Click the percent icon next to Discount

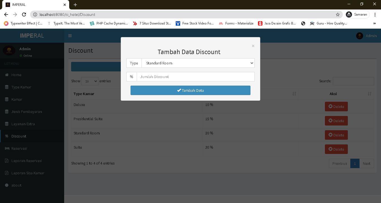7,136
